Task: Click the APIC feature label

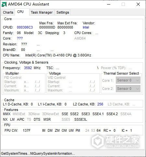Action: (20, 119)
